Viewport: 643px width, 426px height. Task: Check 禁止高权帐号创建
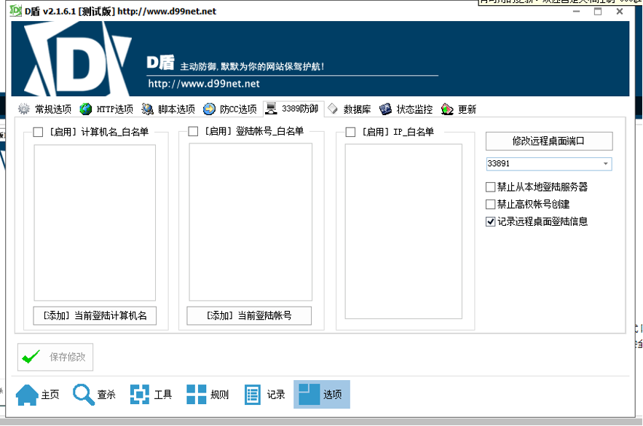click(x=491, y=204)
